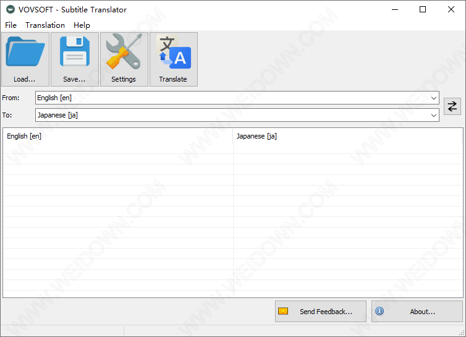
Task: Expand the To language dropdown arrow
Action: (x=434, y=115)
